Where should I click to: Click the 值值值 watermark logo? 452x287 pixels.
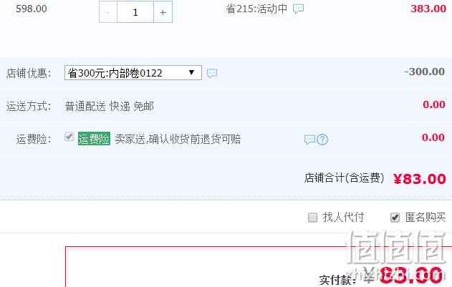pyautogui.click(x=395, y=247)
